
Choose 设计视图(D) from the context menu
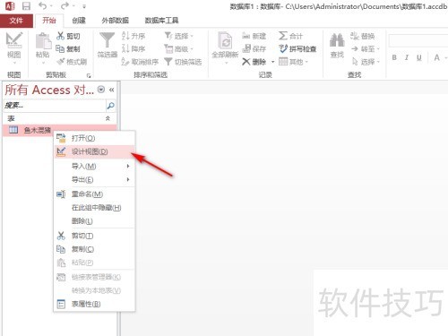(94, 151)
